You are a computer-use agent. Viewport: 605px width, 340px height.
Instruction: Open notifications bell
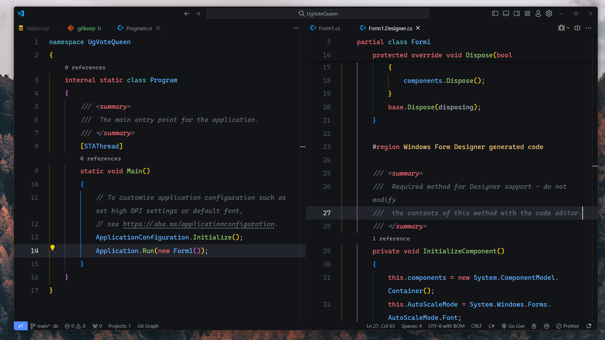coord(589,326)
